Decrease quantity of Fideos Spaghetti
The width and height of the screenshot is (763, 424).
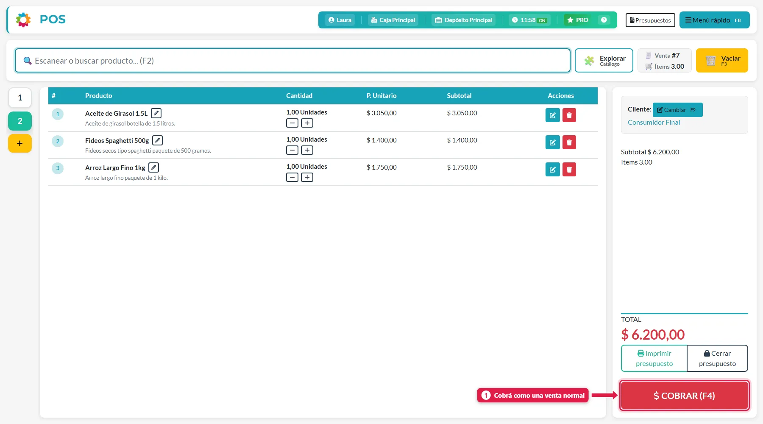click(x=292, y=150)
